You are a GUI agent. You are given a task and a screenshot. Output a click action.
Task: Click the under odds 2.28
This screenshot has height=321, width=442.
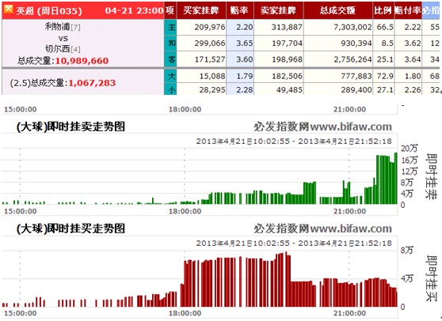pyautogui.click(x=245, y=90)
